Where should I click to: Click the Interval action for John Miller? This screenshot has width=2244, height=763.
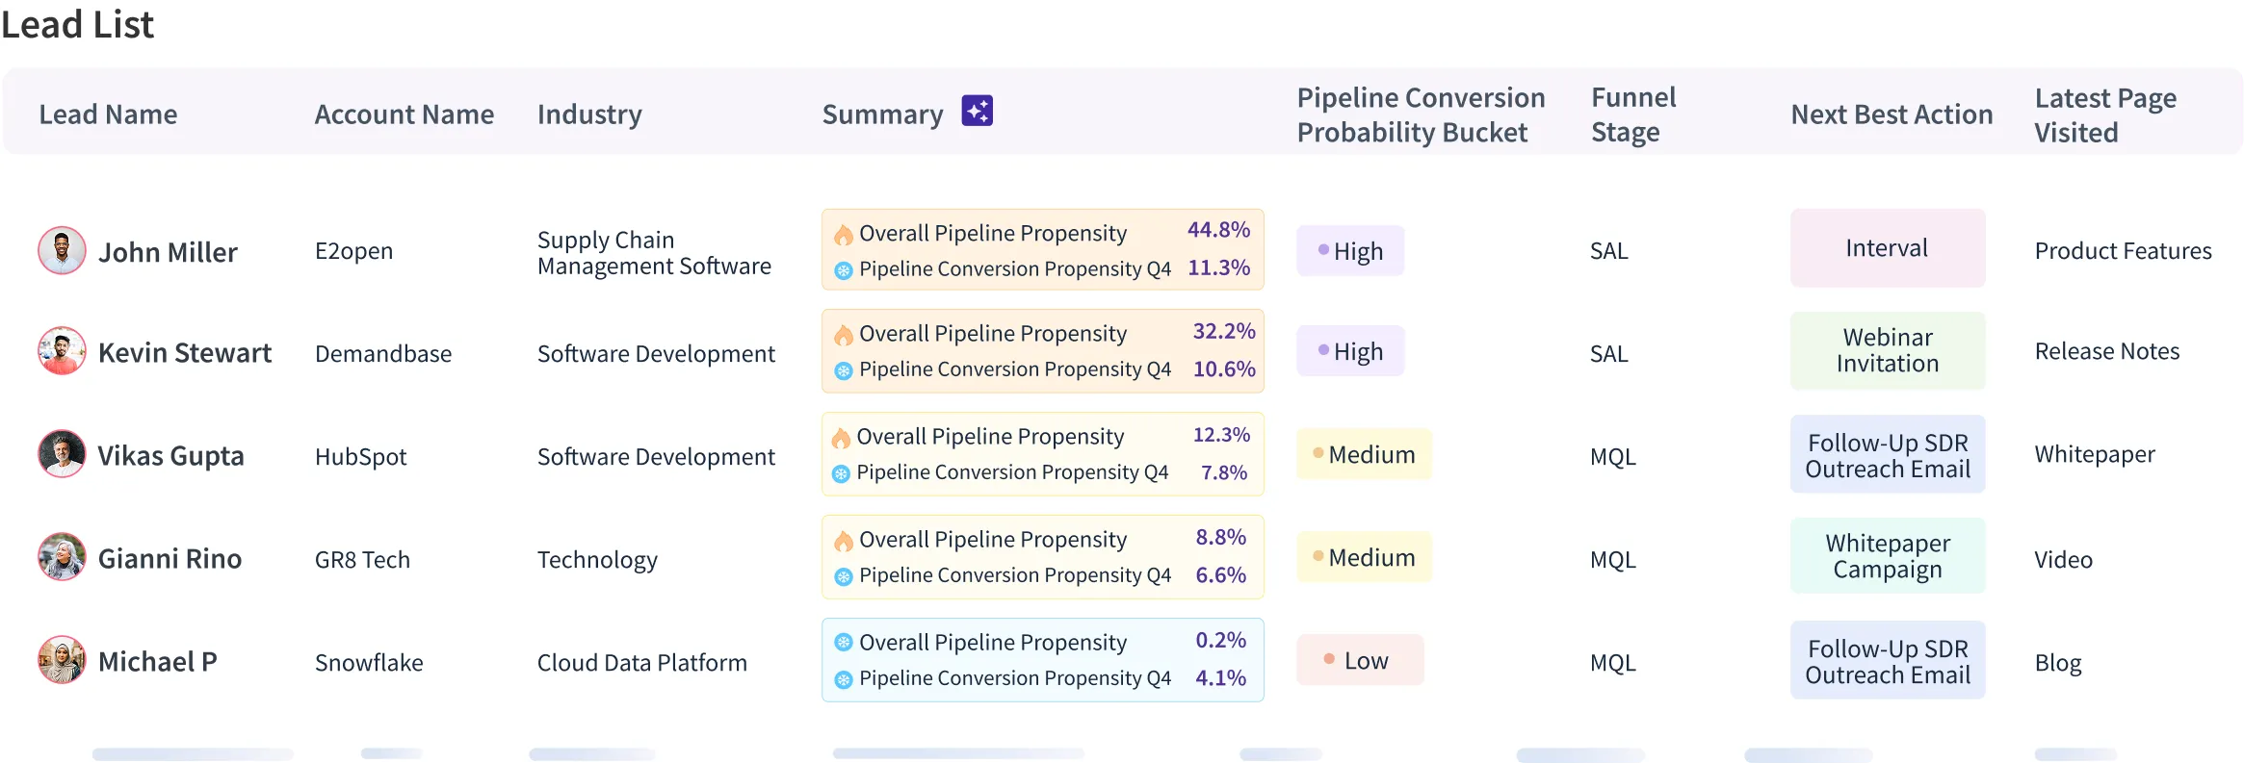pos(1887,248)
